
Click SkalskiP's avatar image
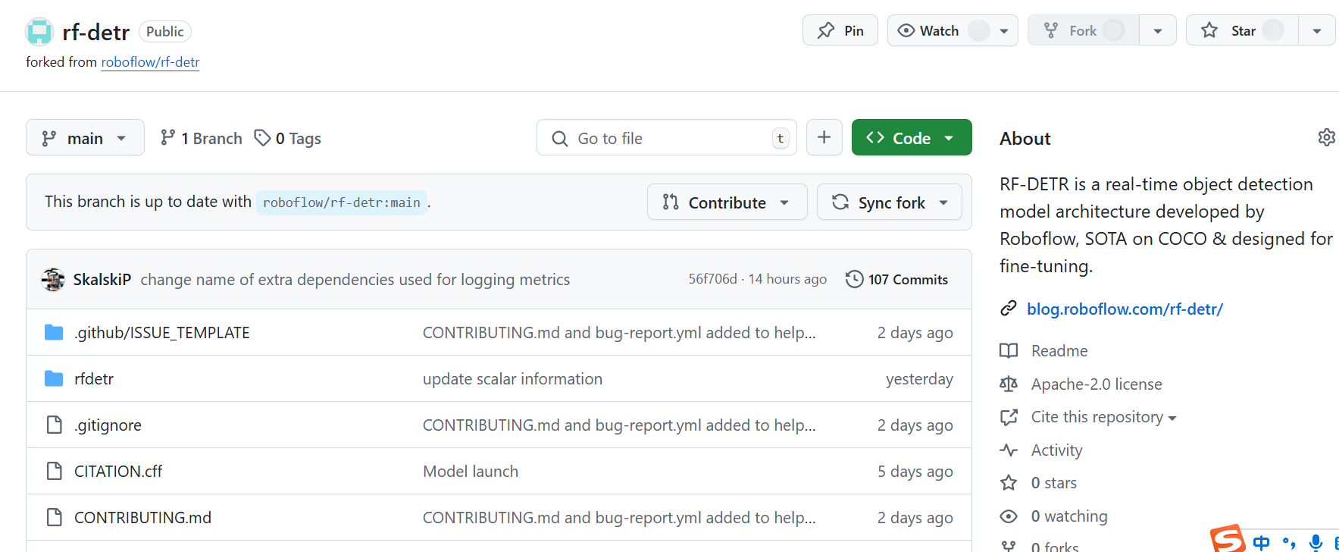pyautogui.click(x=53, y=279)
